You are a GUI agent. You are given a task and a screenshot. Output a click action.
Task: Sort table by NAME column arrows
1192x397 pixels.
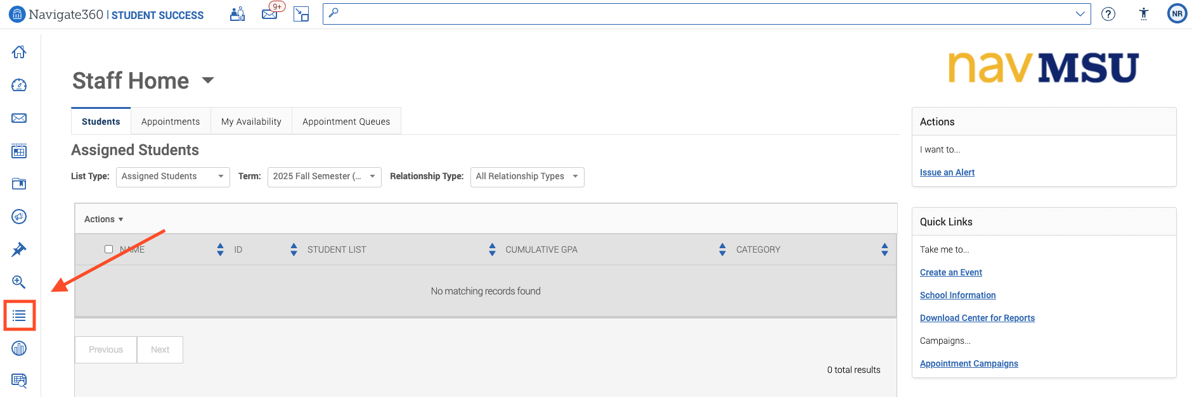click(220, 249)
